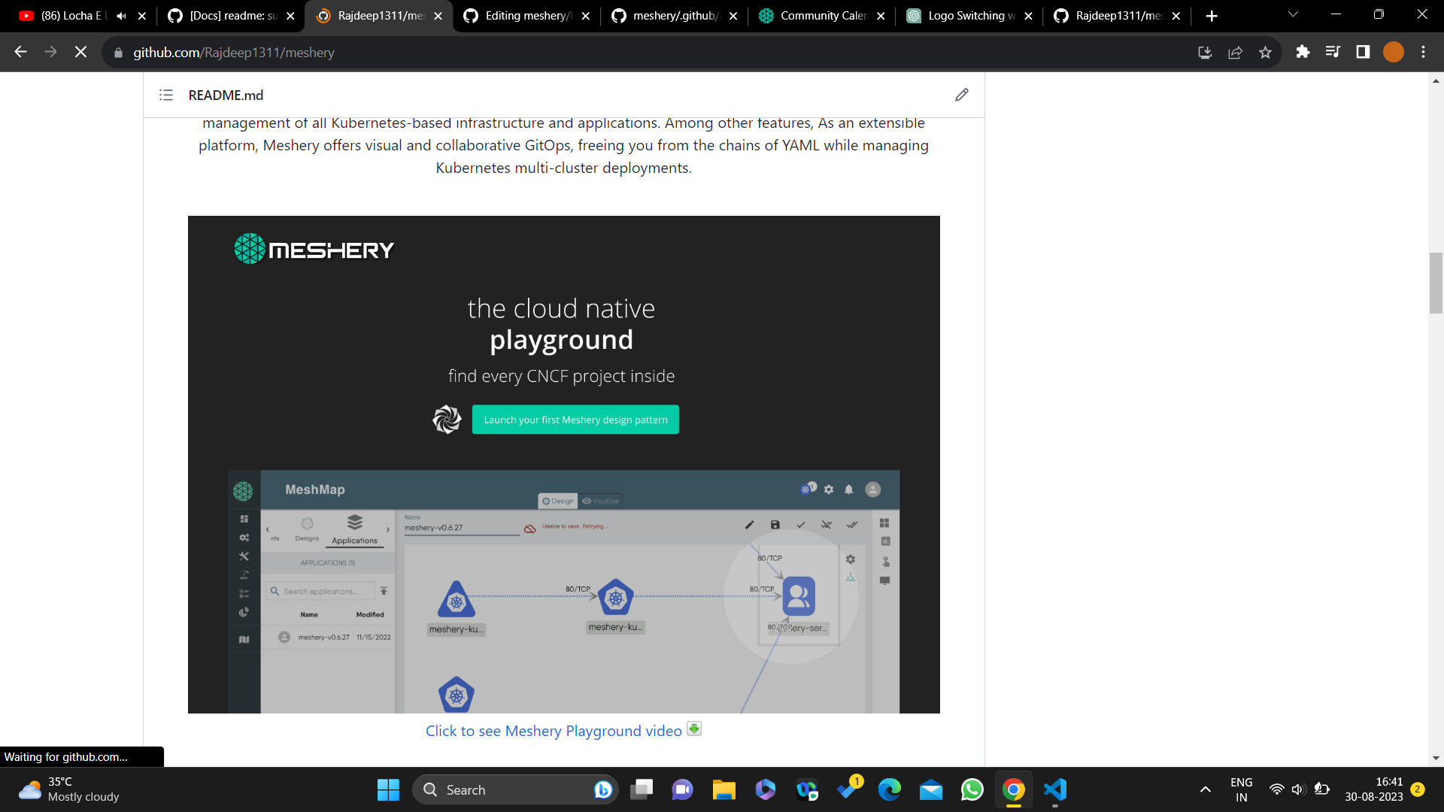Click install app icon in address bar
The width and height of the screenshot is (1444, 812).
(1205, 52)
